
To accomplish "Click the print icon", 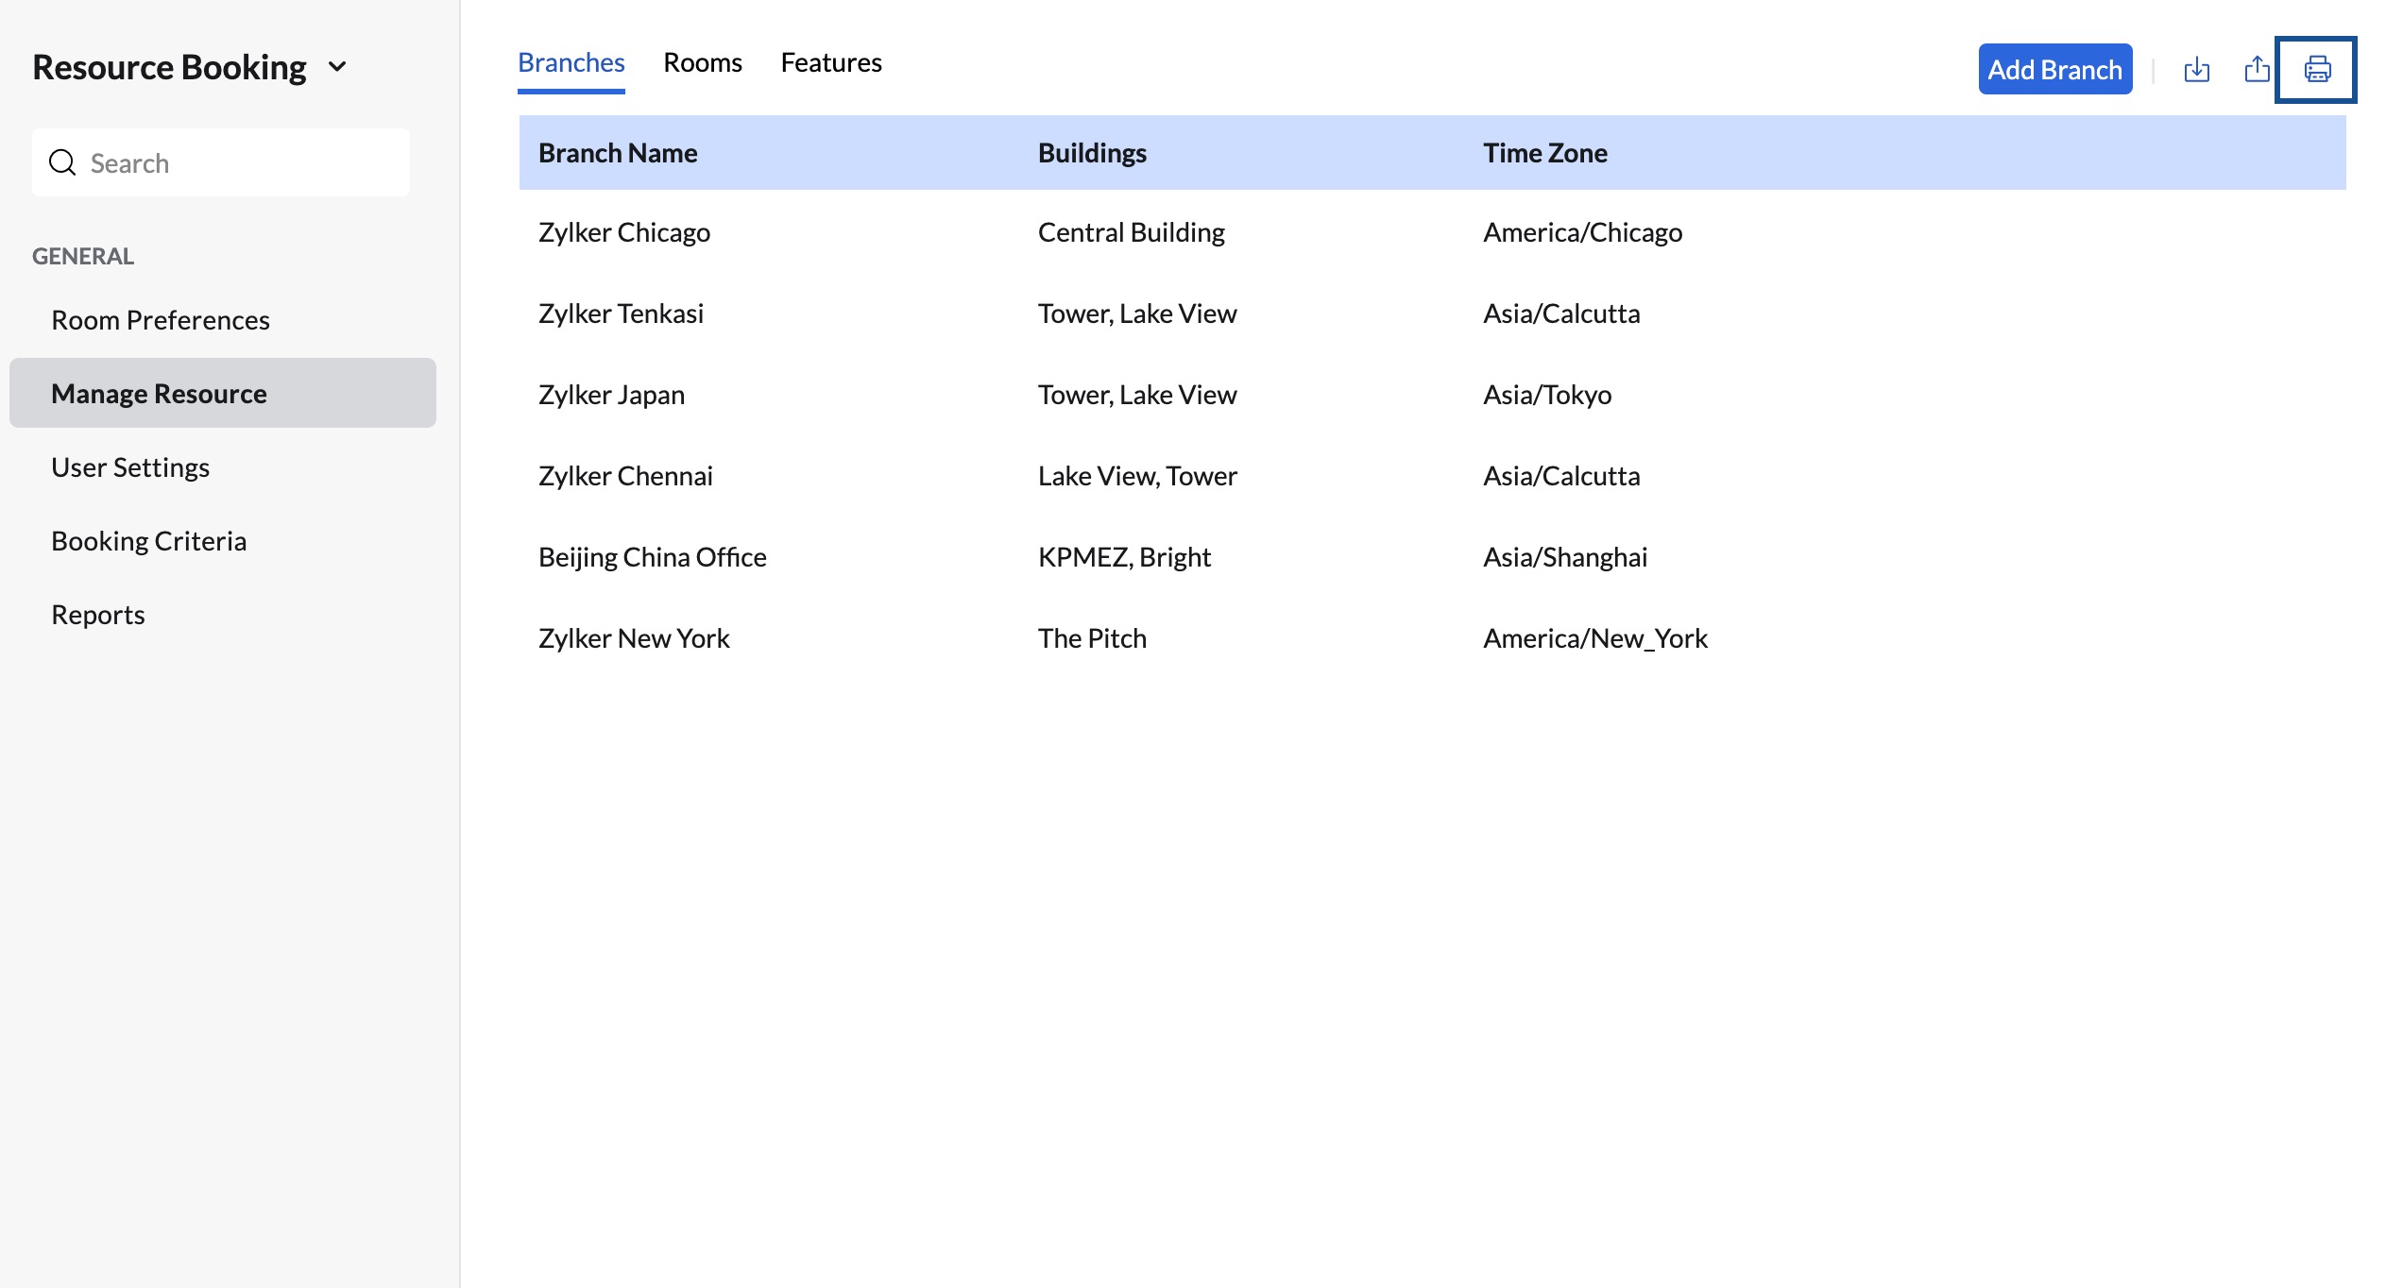I will tap(2316, 70).
